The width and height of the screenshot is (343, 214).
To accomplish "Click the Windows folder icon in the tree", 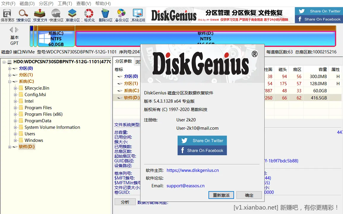I will point(21,140).
